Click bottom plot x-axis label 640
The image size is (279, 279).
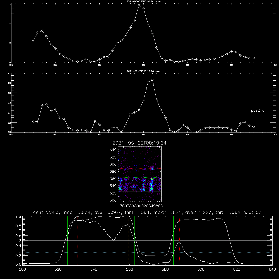tap(272, 270)
